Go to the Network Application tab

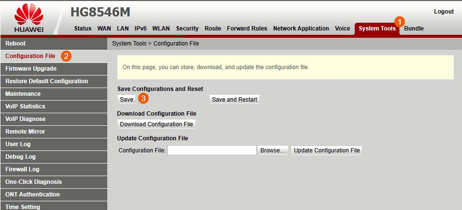301,29
